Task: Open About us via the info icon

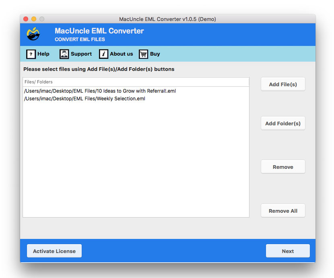Action: tap(104, 54)
